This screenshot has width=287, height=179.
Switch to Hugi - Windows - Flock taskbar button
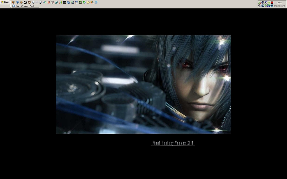25,6
